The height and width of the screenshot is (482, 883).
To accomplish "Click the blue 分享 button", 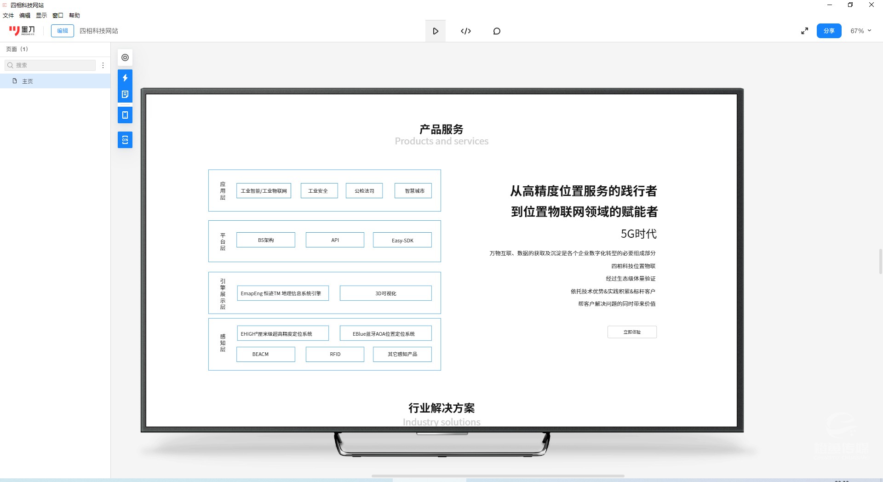I will click(x=829, y=31).
